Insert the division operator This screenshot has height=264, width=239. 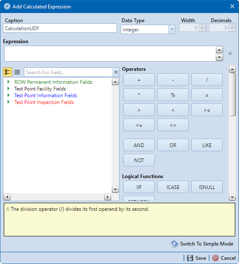point(207,80)
